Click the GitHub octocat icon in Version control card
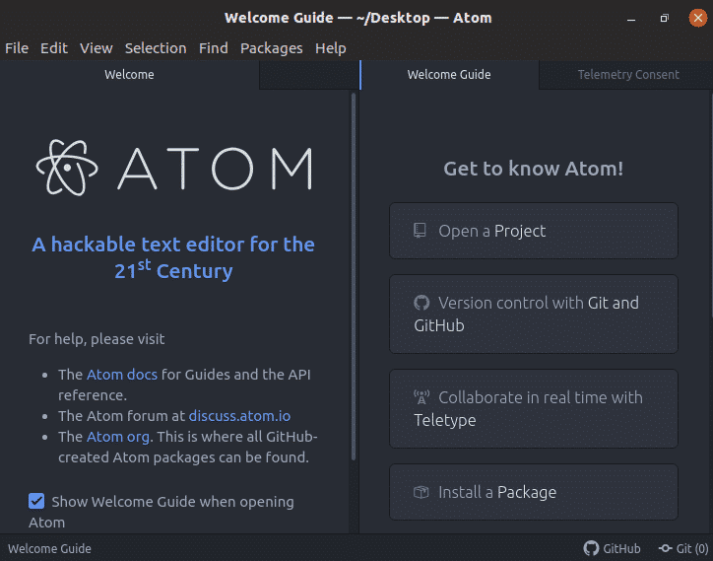 click(x=421, y=303)
